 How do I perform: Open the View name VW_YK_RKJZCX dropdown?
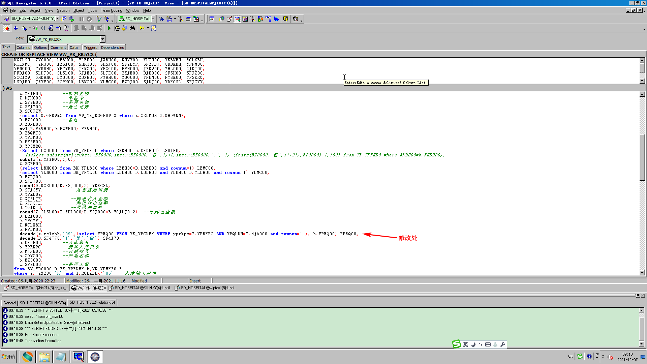(102, 39)
